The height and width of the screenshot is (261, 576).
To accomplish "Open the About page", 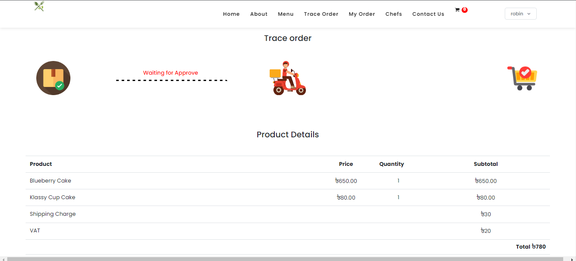I will click(x=259, y=14).
